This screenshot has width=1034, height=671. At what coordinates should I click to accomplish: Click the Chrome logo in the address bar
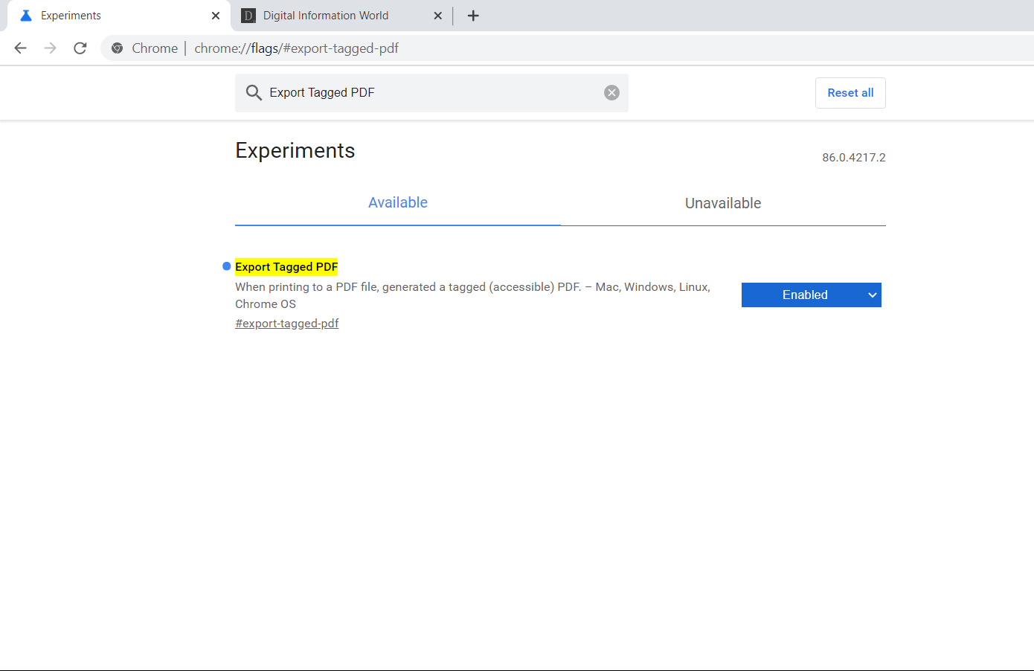pyautogui.click(x=118, y=48)
